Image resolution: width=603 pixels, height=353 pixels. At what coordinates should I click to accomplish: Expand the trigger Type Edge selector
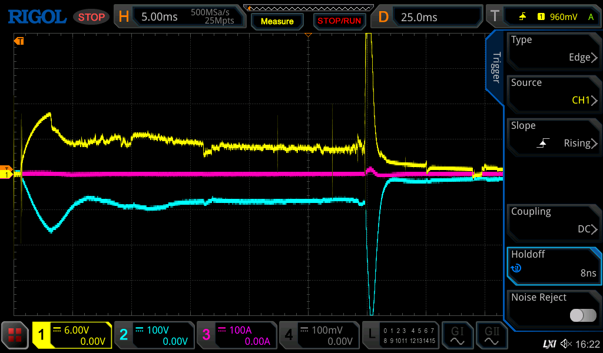click(x=554, y=49)
